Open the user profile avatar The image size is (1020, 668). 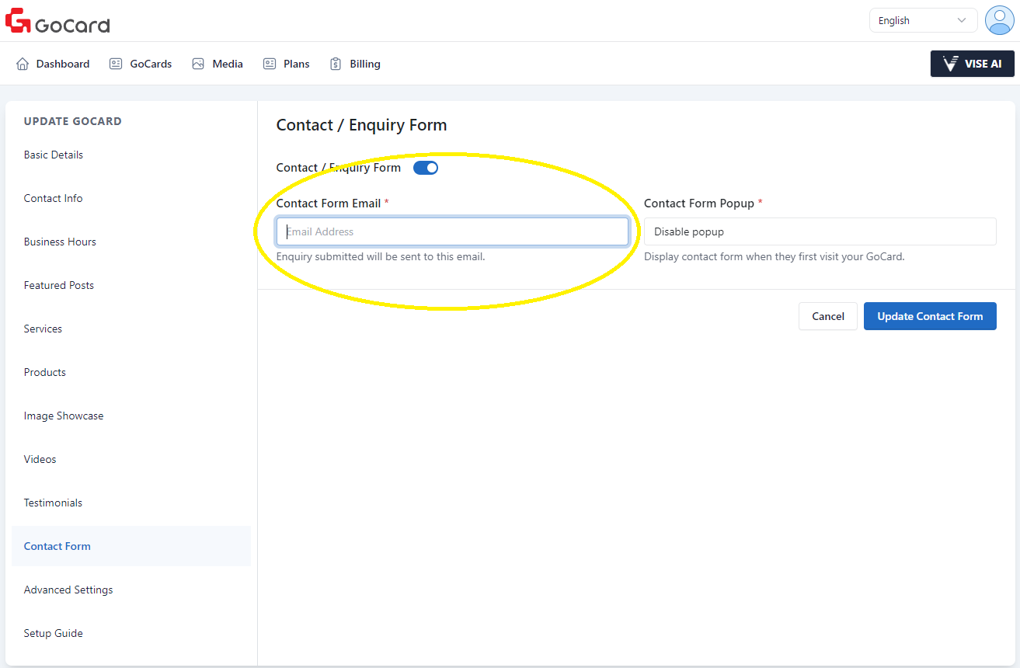click(999, 20)
